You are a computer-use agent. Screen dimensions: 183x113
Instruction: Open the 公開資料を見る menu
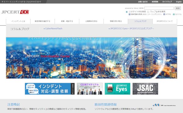click(x=91, y=21)
